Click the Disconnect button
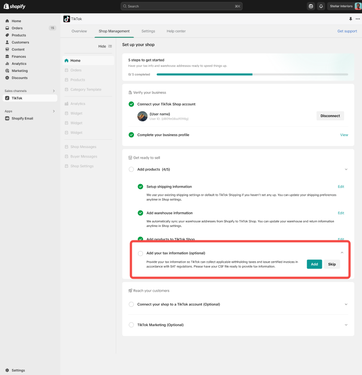The width and height of the screenshot is (362, 375). 330,116
